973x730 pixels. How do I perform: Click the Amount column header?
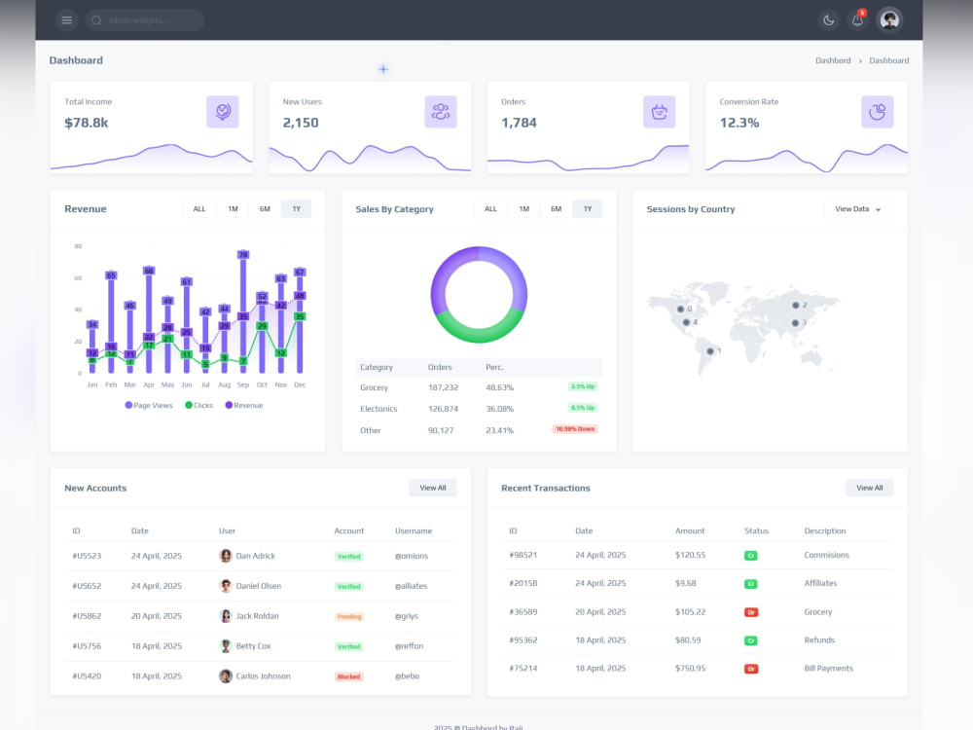690,531
